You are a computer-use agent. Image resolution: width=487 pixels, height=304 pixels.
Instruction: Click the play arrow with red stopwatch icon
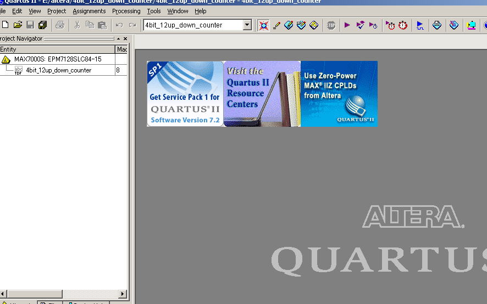click(x=390, y=25)
